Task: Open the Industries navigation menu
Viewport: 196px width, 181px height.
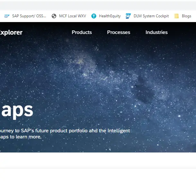Action: coord(156,32)
